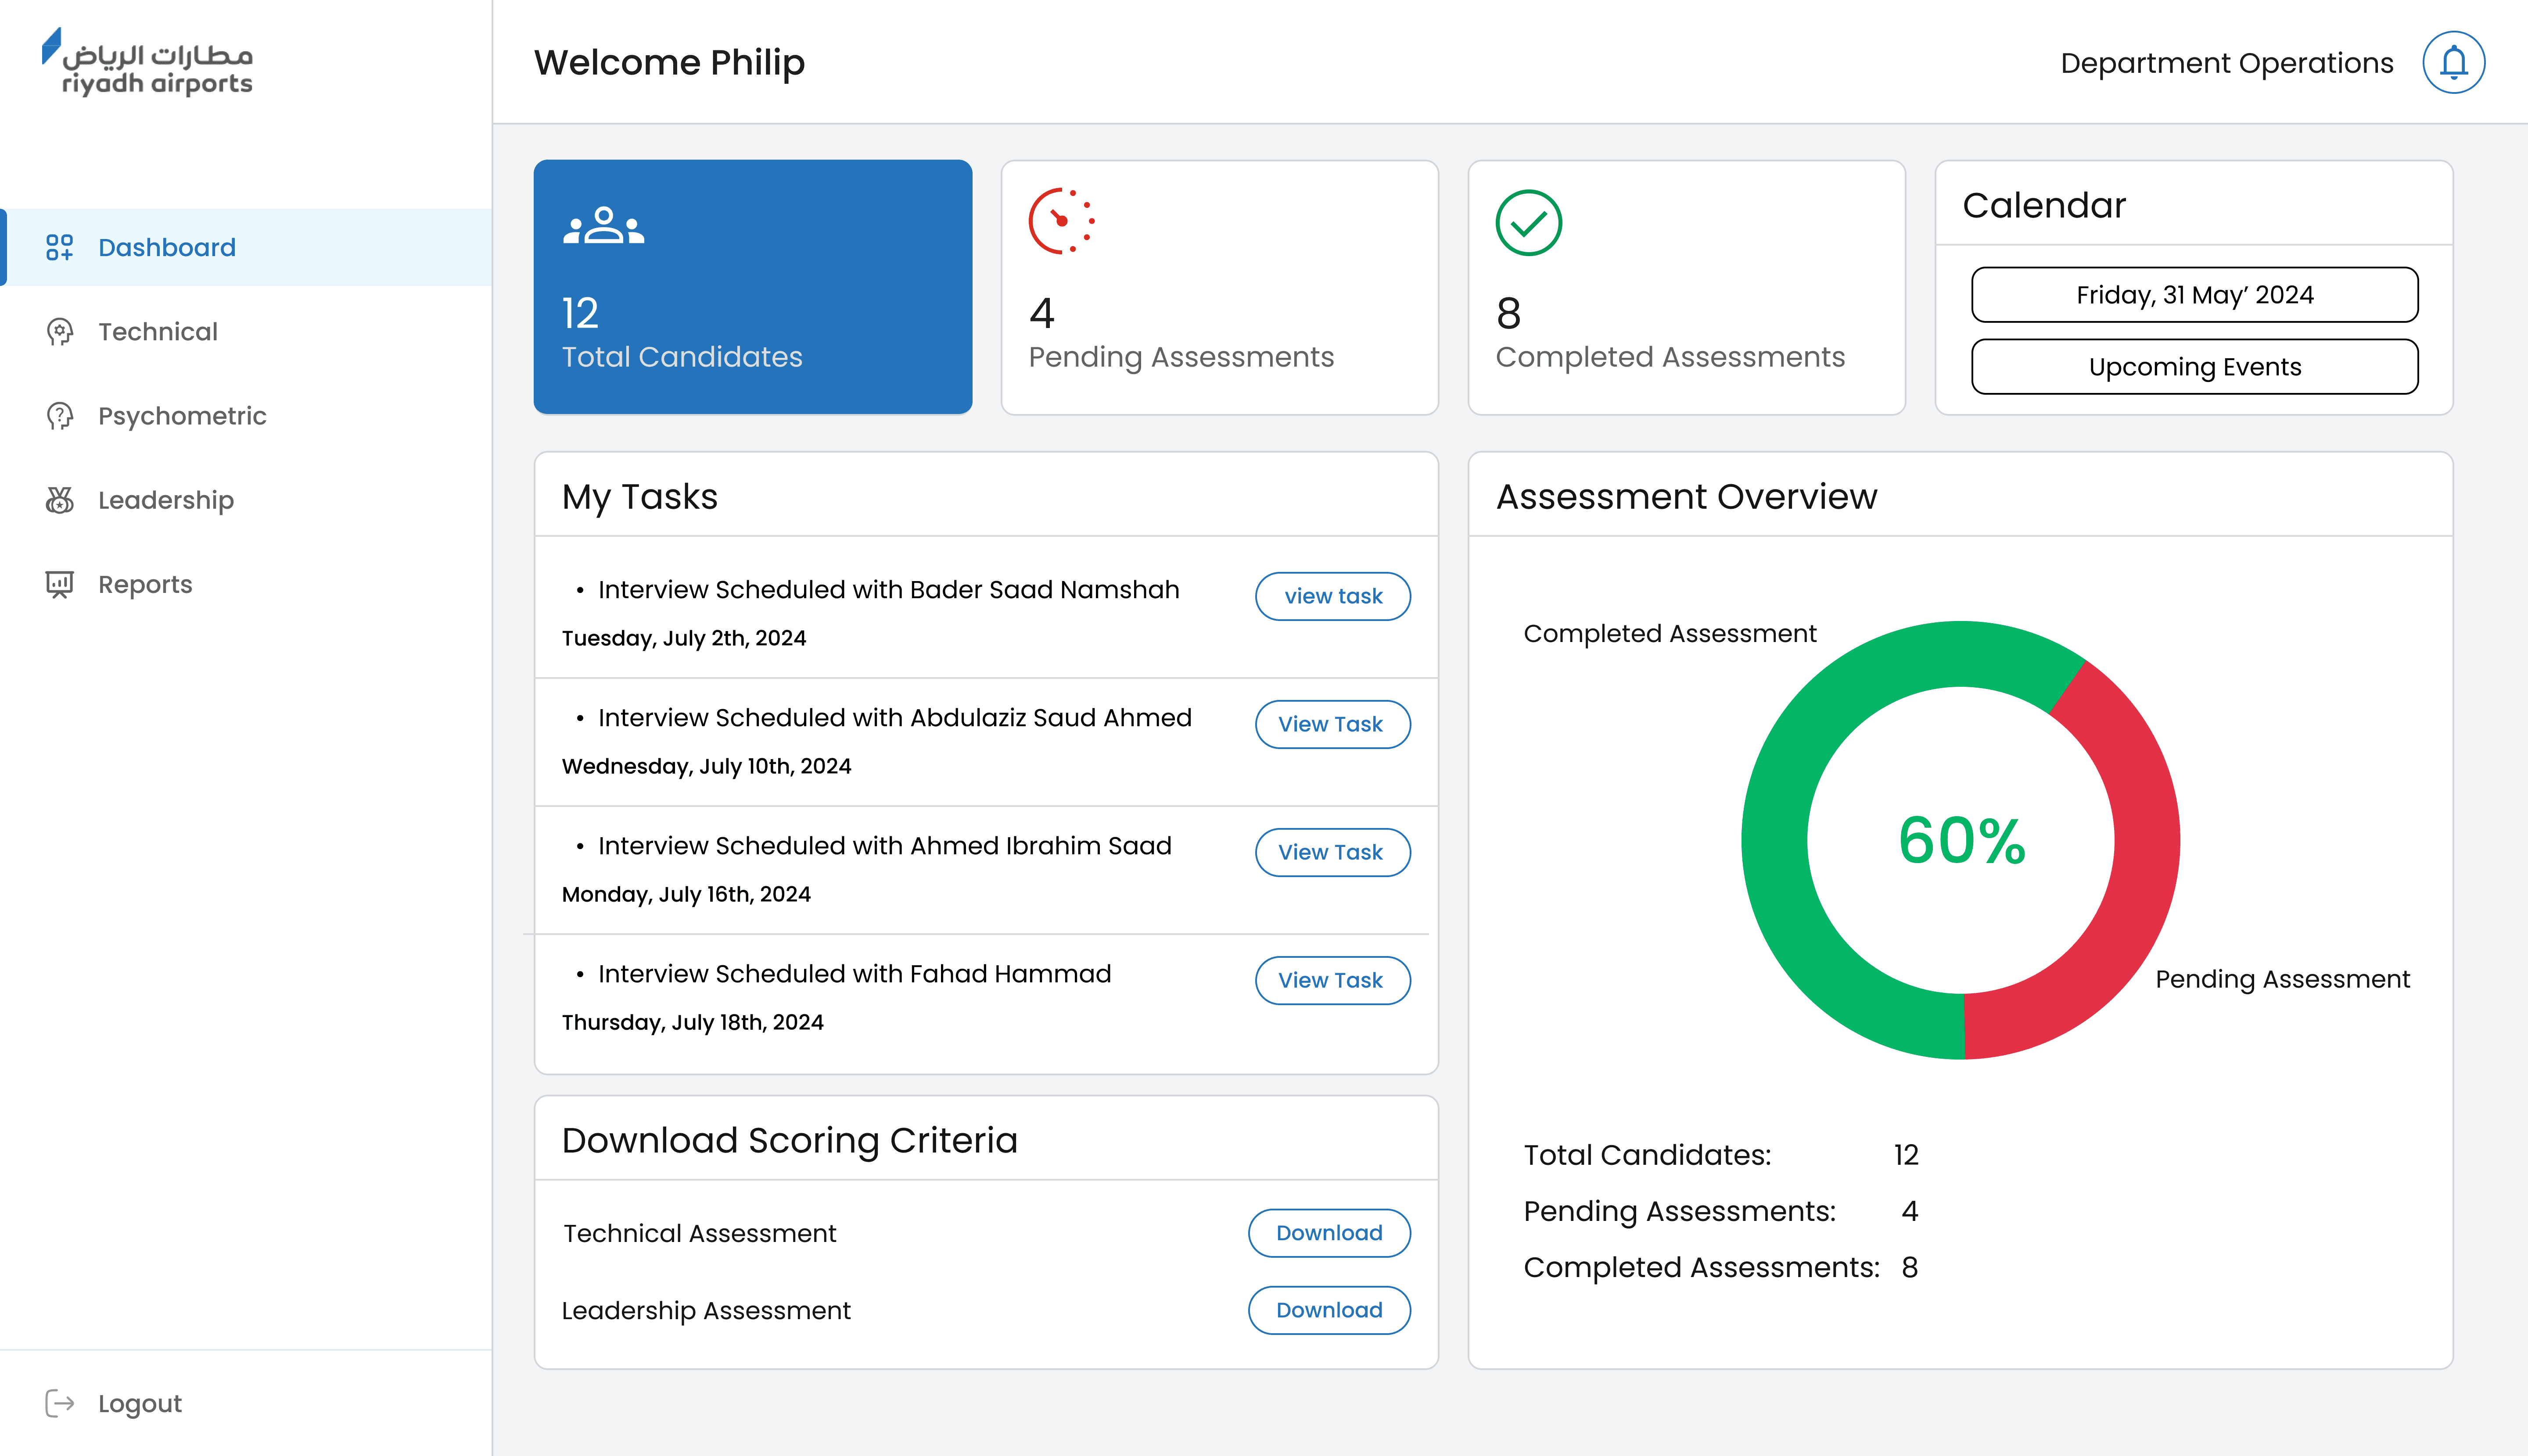Click the Leadership Assessment row label
Viewport: 2528px width, 1456px height.
[x=707, y=1310]
